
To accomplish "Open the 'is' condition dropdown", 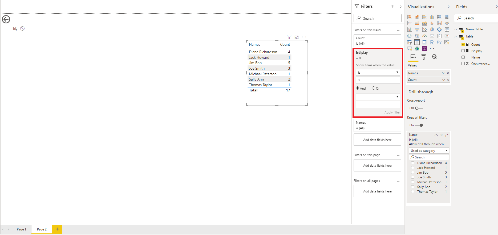I will pyautogui.click(x=378, y=72).
